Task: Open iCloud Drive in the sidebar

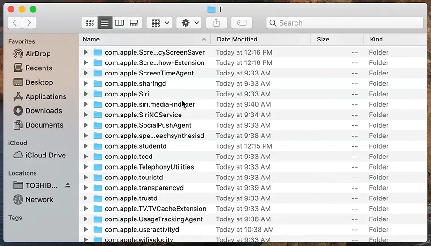Action: point(40,155)
